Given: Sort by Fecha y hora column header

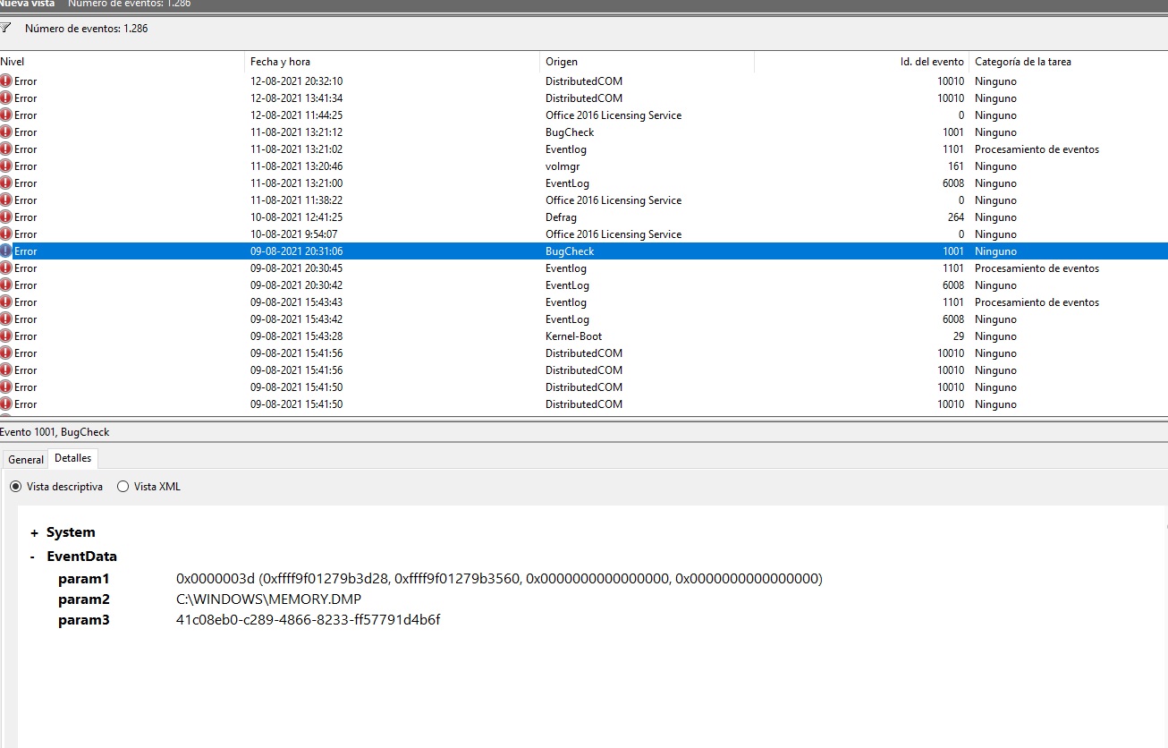Looking at the screenshot, I should 280,62.
